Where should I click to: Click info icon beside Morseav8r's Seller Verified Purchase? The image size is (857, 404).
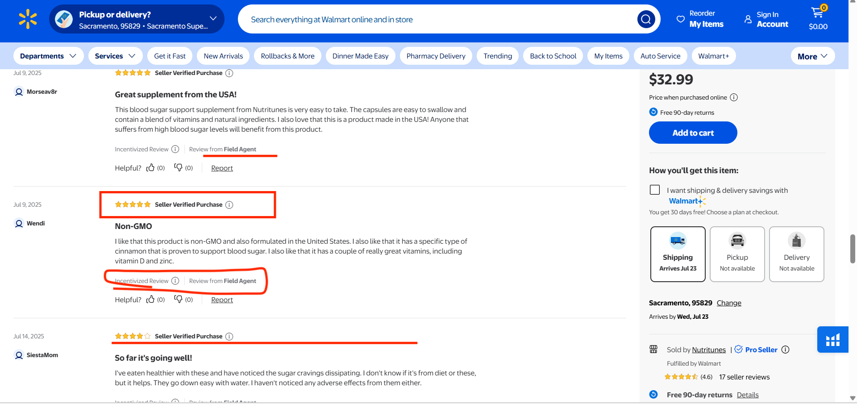tap(229, 73)
